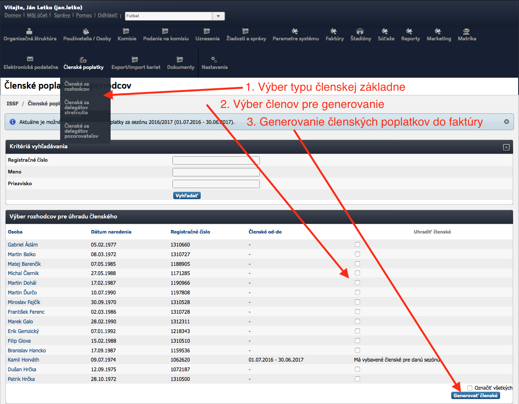The height and width of the screenshot is (404, 519).
Task: Open the Kamil Horváth person link
Action: (23, 360)
